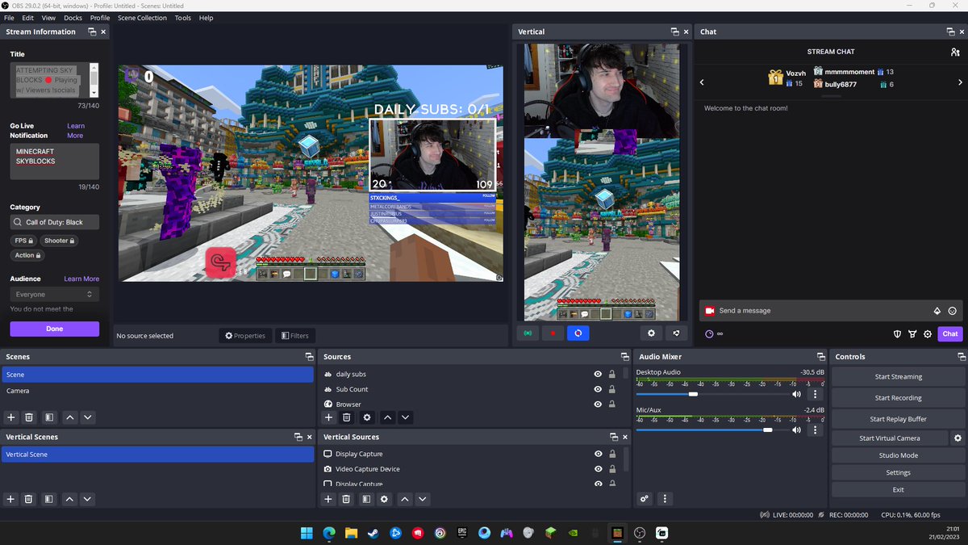
Task: Open the Tools menu
Action: pos(183,18)
